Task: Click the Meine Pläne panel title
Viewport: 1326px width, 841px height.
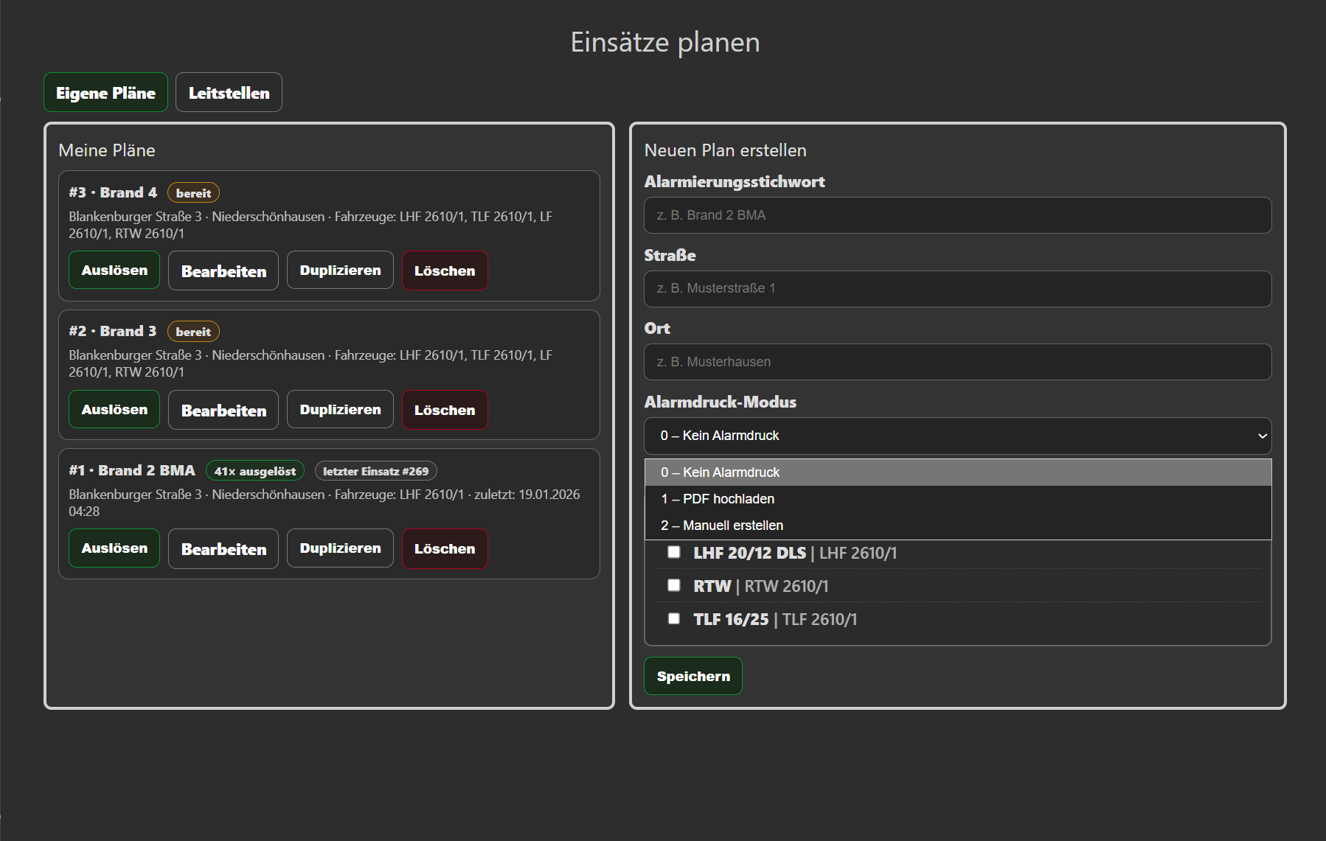Action: pyautogui.click(x=107, y=150)
